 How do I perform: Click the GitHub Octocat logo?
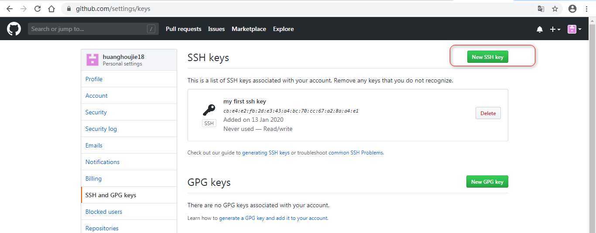click(14, 29)
